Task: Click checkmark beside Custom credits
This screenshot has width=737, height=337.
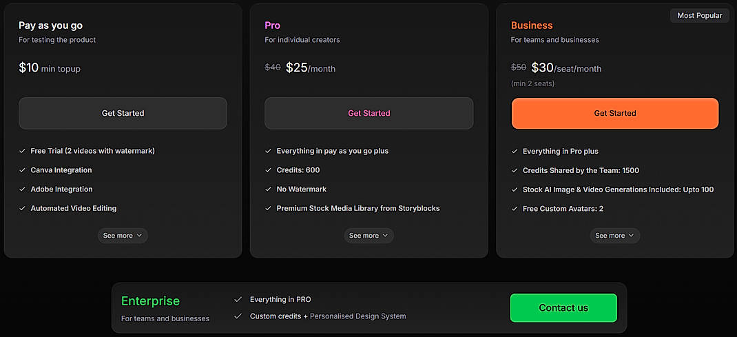Action: point(238,316)
